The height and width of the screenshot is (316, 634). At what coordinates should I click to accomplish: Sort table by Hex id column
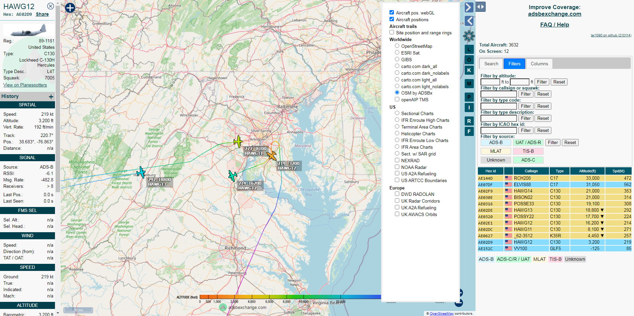click(491, 171)
